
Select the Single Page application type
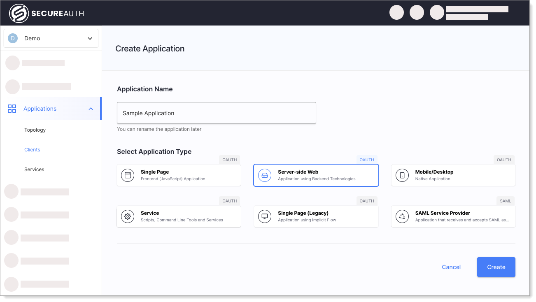click(x=179, y=175)
